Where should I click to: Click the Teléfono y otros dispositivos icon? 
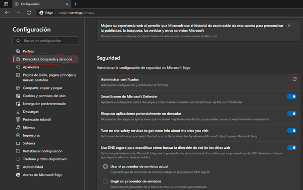18,159
